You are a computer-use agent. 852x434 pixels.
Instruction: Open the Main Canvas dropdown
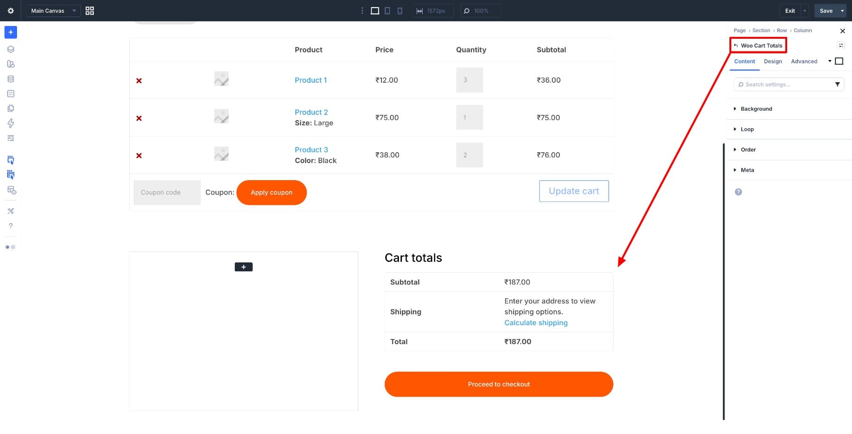(53, 10)
